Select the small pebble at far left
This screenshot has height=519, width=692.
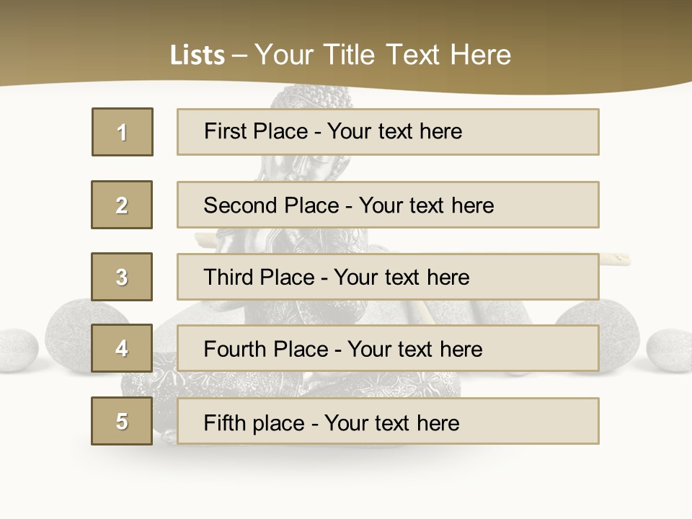16,350
